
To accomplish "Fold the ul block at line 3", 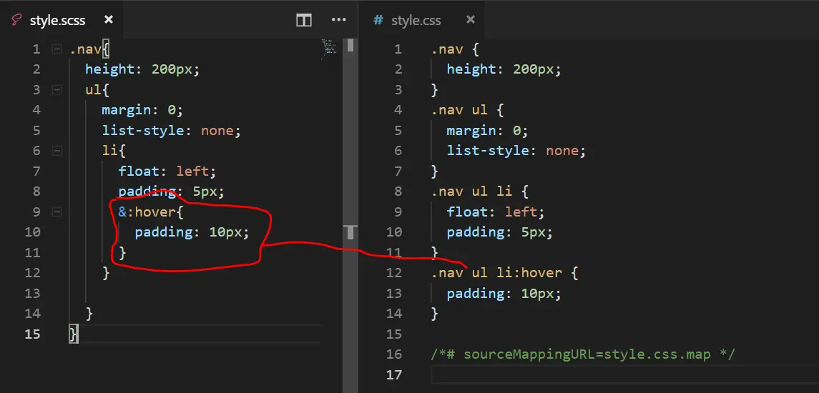I will click(57, 90).
